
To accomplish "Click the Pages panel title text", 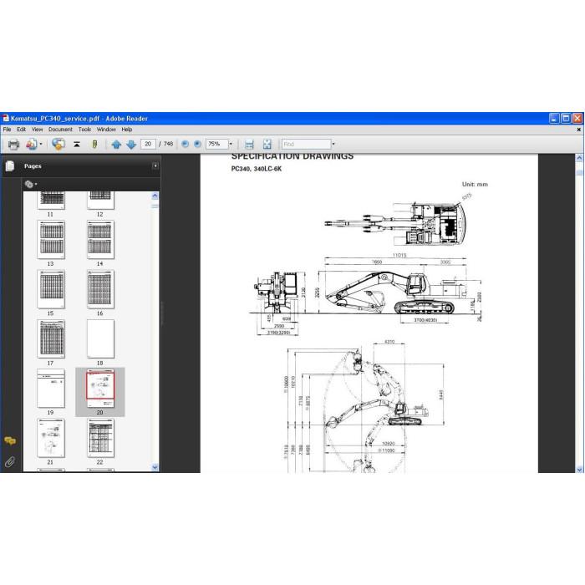I will pyautogui.click(x=33, y=166).
